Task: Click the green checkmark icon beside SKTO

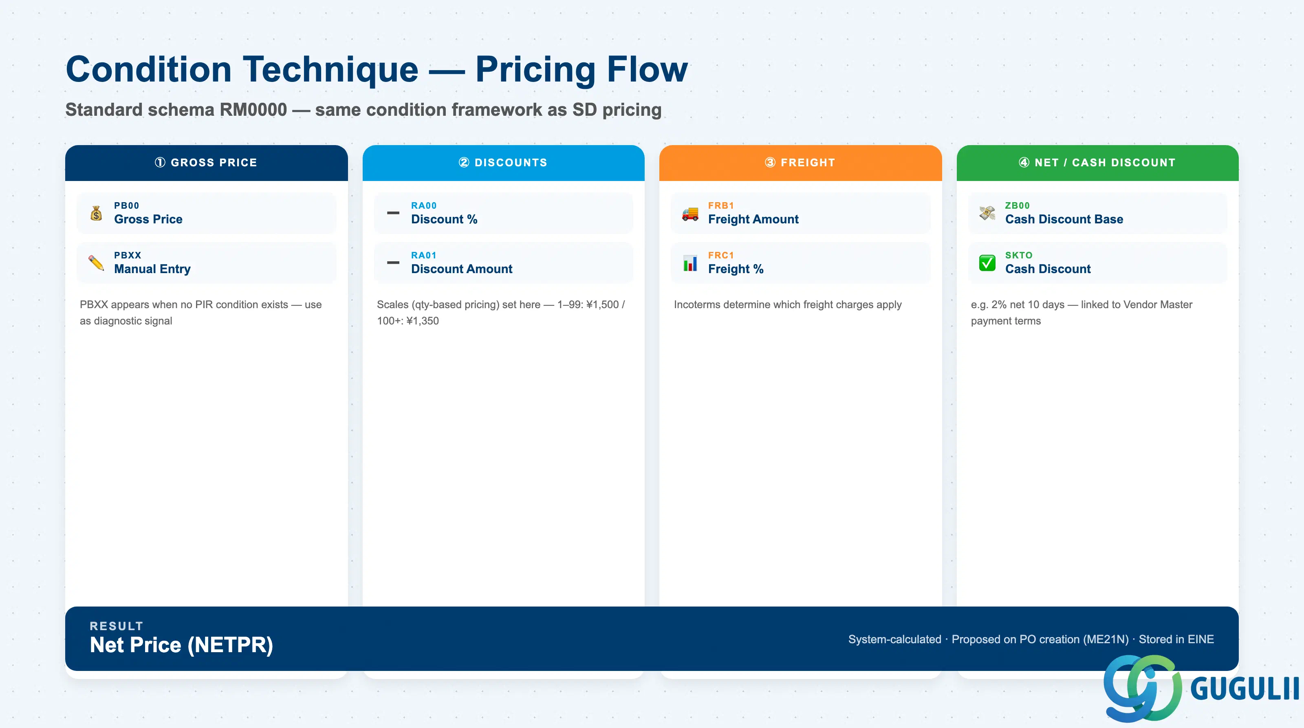Action: tap(987, 263)
